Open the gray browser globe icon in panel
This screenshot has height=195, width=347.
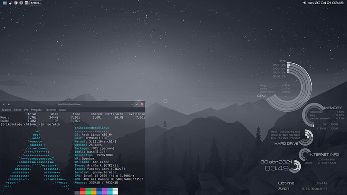point(21,3)
